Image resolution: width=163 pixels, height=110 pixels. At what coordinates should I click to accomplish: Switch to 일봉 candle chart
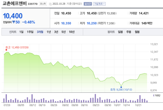click(x=120, y=32)
